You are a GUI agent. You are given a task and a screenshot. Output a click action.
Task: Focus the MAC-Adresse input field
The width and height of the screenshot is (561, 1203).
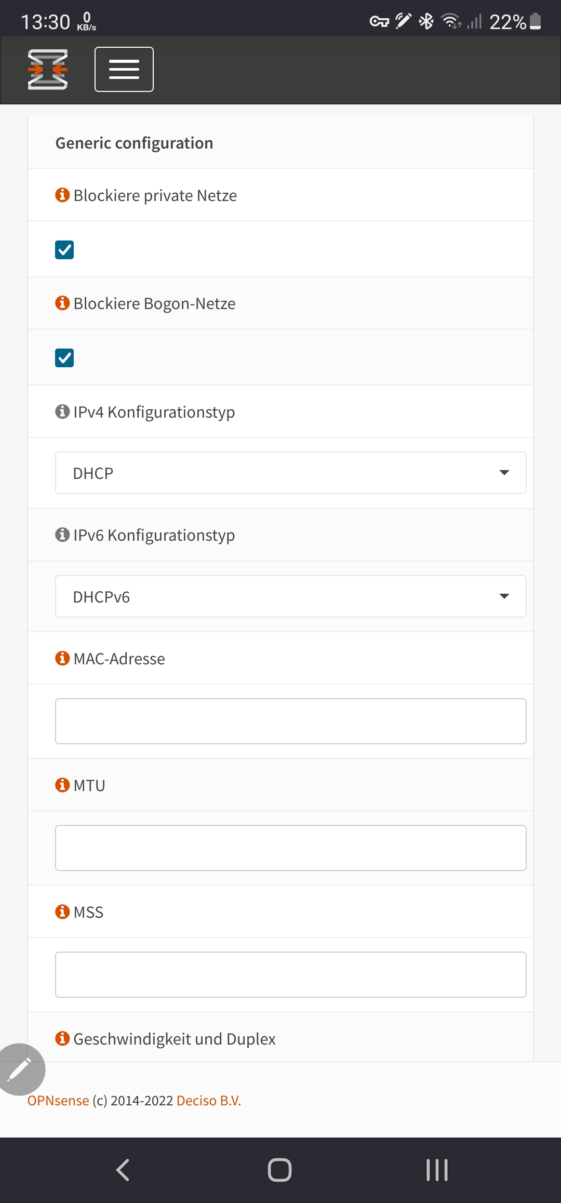291,721
